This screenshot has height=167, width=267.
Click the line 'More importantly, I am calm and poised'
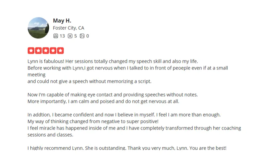(x=103, y=102)
